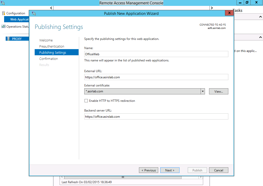Click the PROXY server icon
Screen dimensions: 263x186
pyautogui.click(x=8, y=39)
